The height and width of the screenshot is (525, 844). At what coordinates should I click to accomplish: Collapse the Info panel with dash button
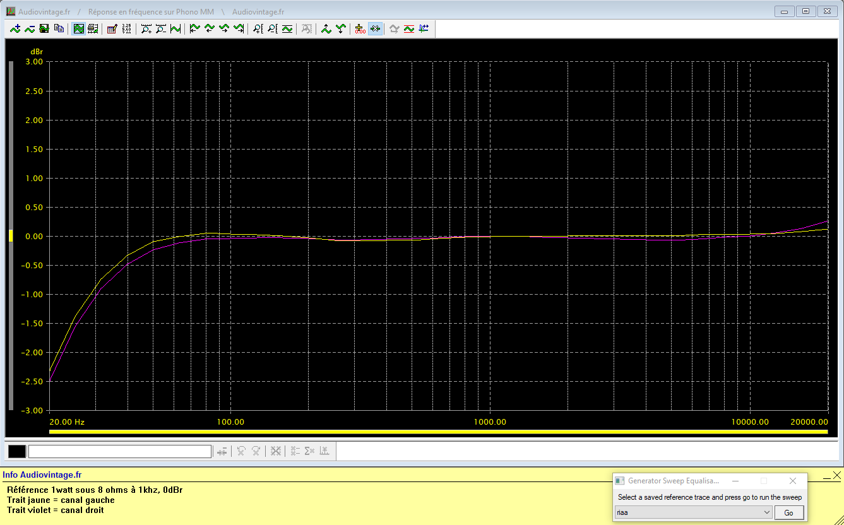tap(828, 479)
